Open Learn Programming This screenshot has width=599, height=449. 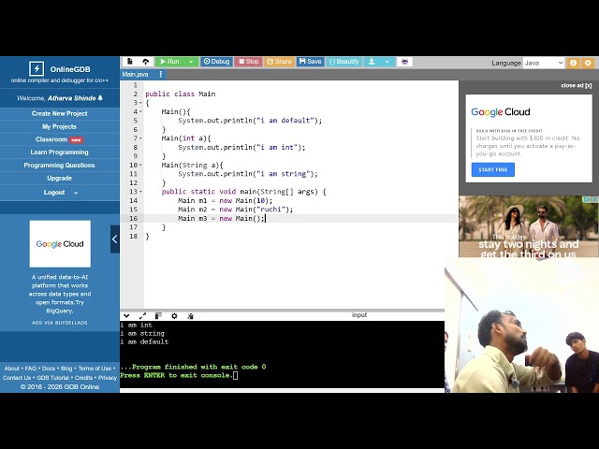(60, 152)
